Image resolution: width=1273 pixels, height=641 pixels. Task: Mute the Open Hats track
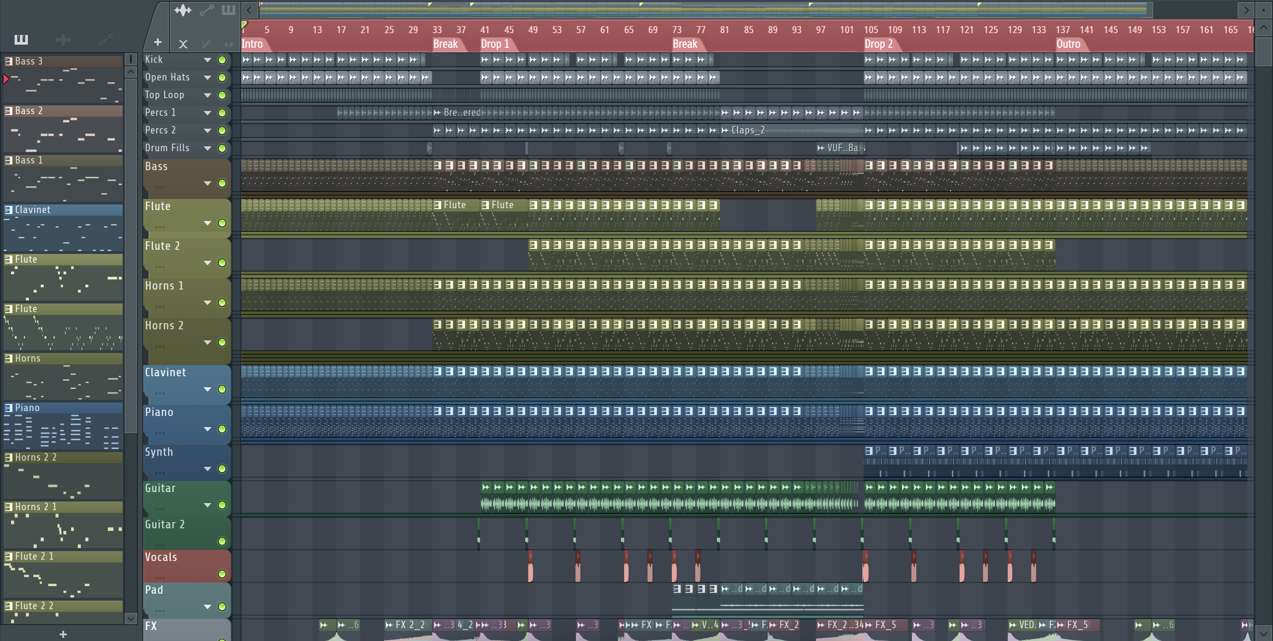pyautogui.click(x=222, y=78)
